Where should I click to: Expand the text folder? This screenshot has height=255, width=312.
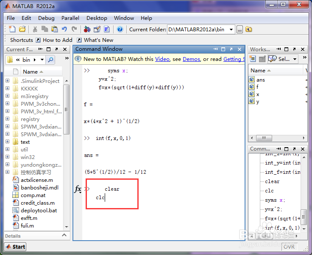(x=7, y=142)
